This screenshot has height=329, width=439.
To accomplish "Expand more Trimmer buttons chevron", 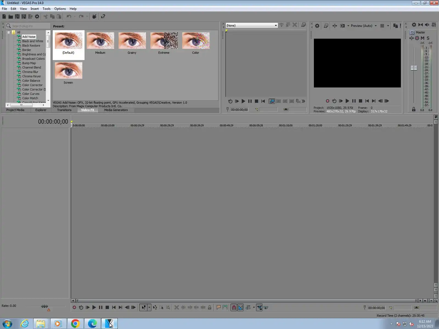I will tap(303, 101).
